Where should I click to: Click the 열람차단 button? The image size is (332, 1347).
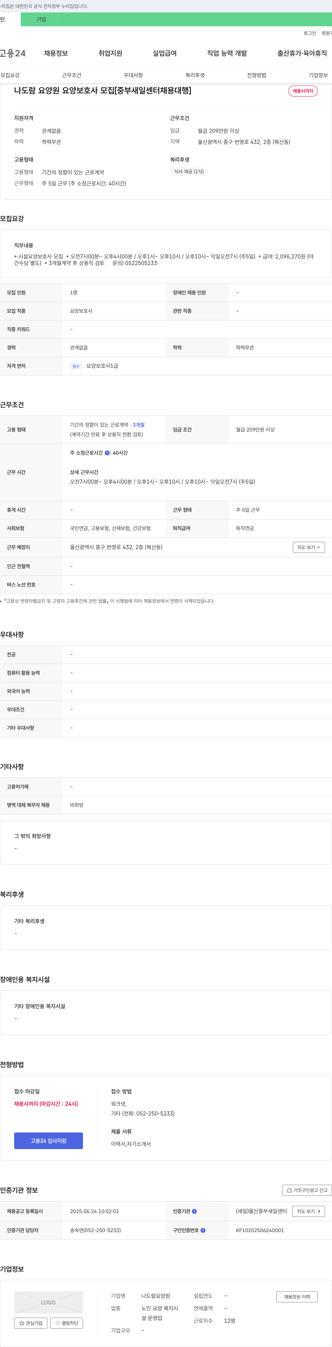click(66, 1323)
